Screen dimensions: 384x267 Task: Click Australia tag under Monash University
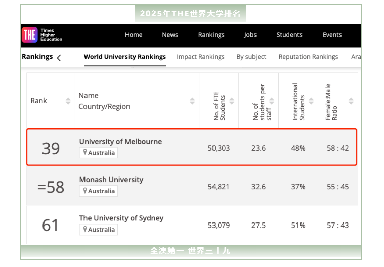[99, 191]
